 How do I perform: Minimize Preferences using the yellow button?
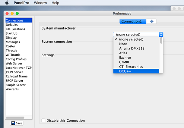coord(12,14)
